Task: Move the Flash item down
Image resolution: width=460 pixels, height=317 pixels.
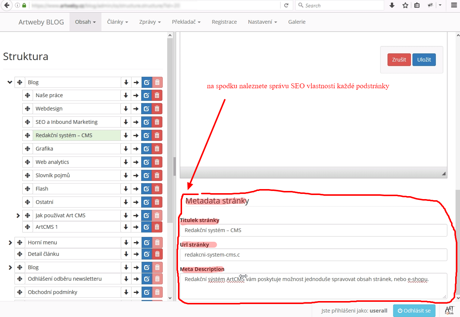Action: [x=126, y=189]
